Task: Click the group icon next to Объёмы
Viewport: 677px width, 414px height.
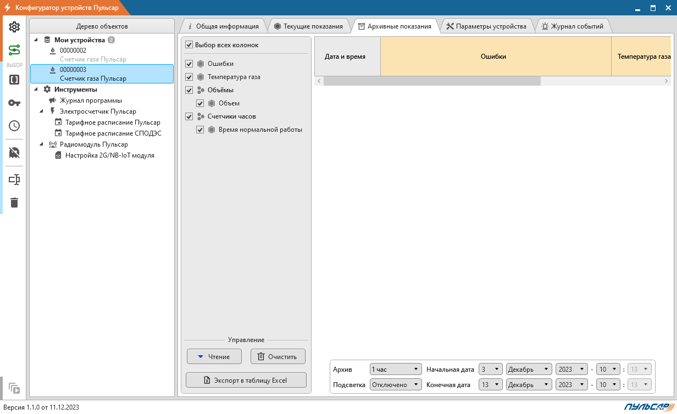Action: click(201, 90)
